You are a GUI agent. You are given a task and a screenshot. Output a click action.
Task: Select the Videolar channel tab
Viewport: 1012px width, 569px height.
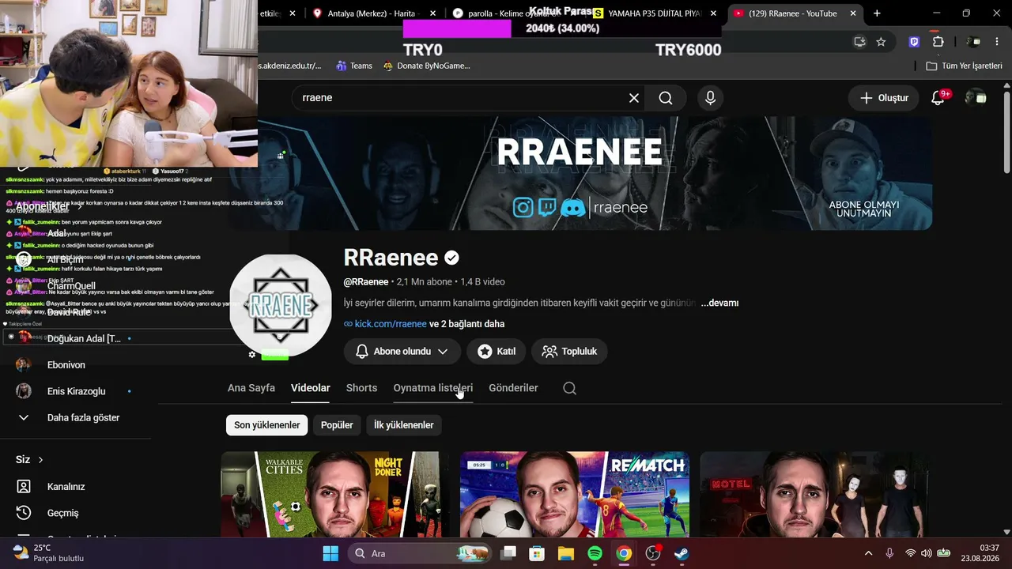[x=311, y=388]
